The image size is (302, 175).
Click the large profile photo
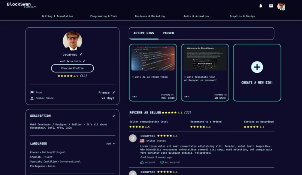point(72,41)
